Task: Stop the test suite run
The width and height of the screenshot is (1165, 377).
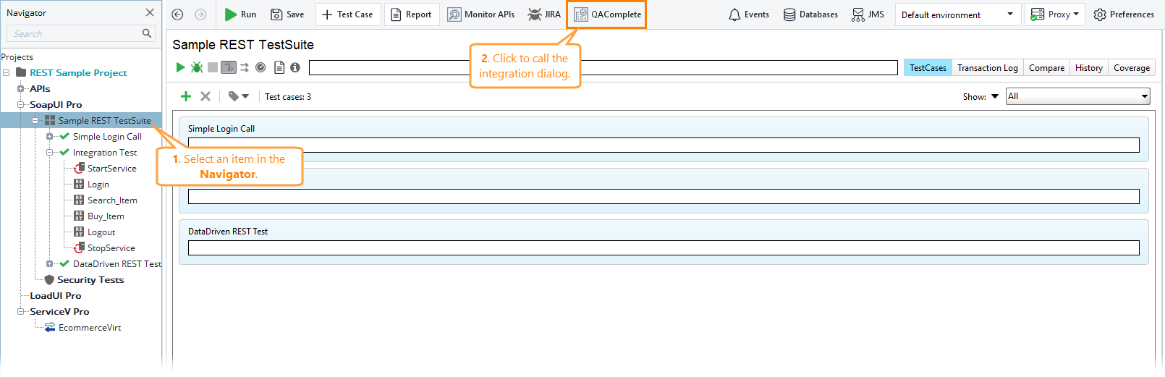Action: pos(213,67)
